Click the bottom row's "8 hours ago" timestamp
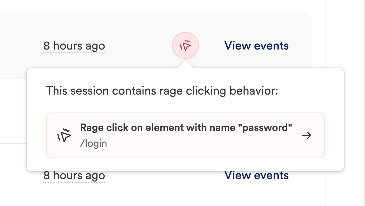 point(74,176)
